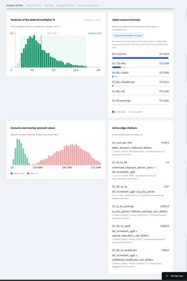187x281 pixels.
Task: Click the red 'Defer 5 yr' legend swatch
Action: (x=28, y=173)
